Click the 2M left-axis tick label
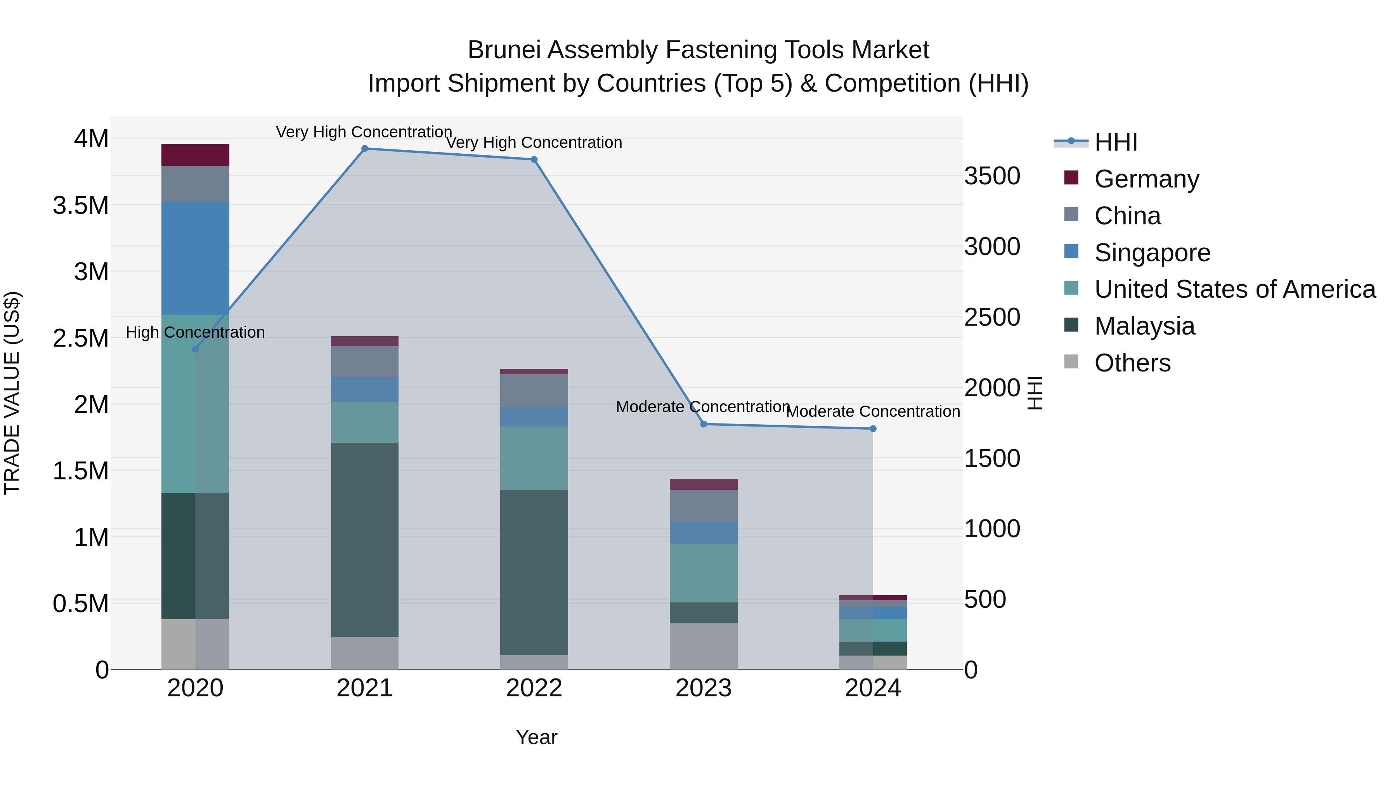This screenshot has width=1397, height=786. coord(92,405)
